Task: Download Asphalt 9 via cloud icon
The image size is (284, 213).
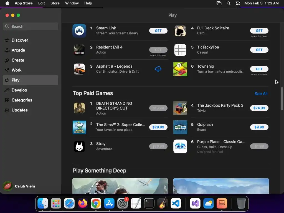Action: click(x=158, y=69)
